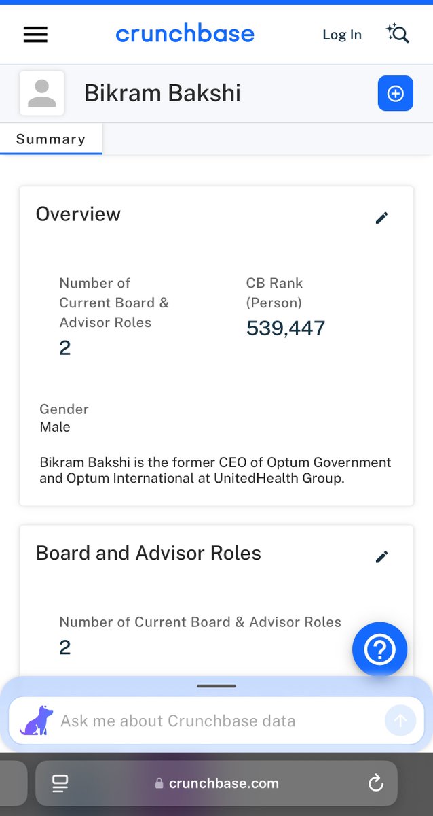Open the browser page options icon
This screenshot has height=816, width=433.
(60, 783)
